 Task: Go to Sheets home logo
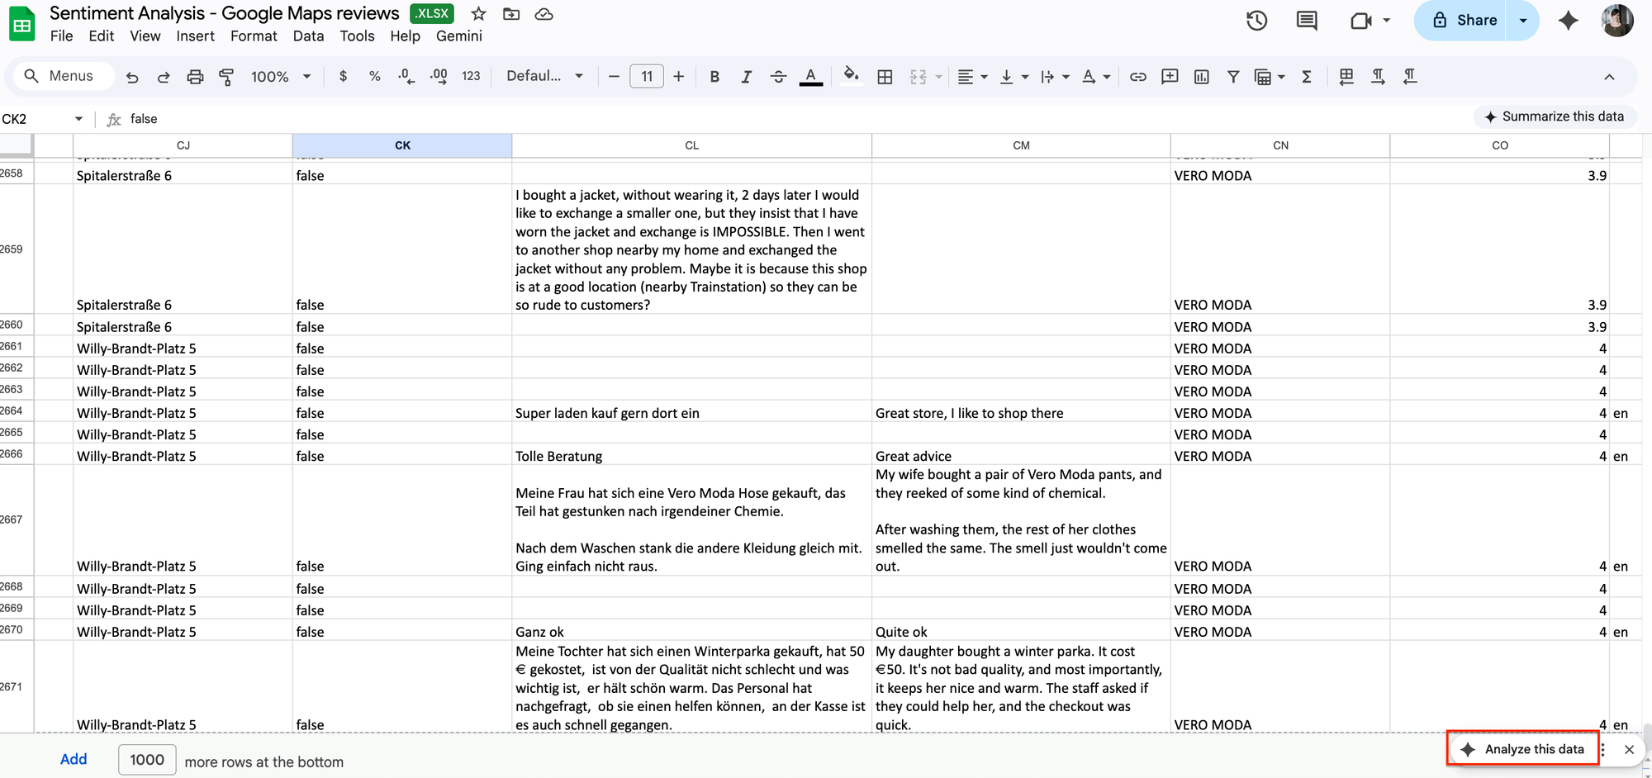(22, 24)
